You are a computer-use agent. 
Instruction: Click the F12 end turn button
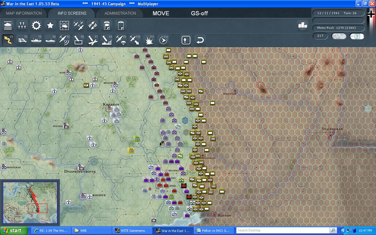163,40
